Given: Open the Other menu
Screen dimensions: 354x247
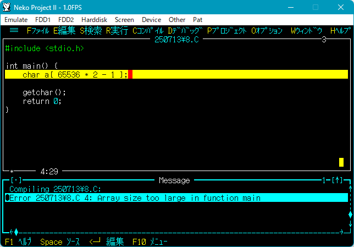Looking at the screenshot, I should tap(177, 20).
